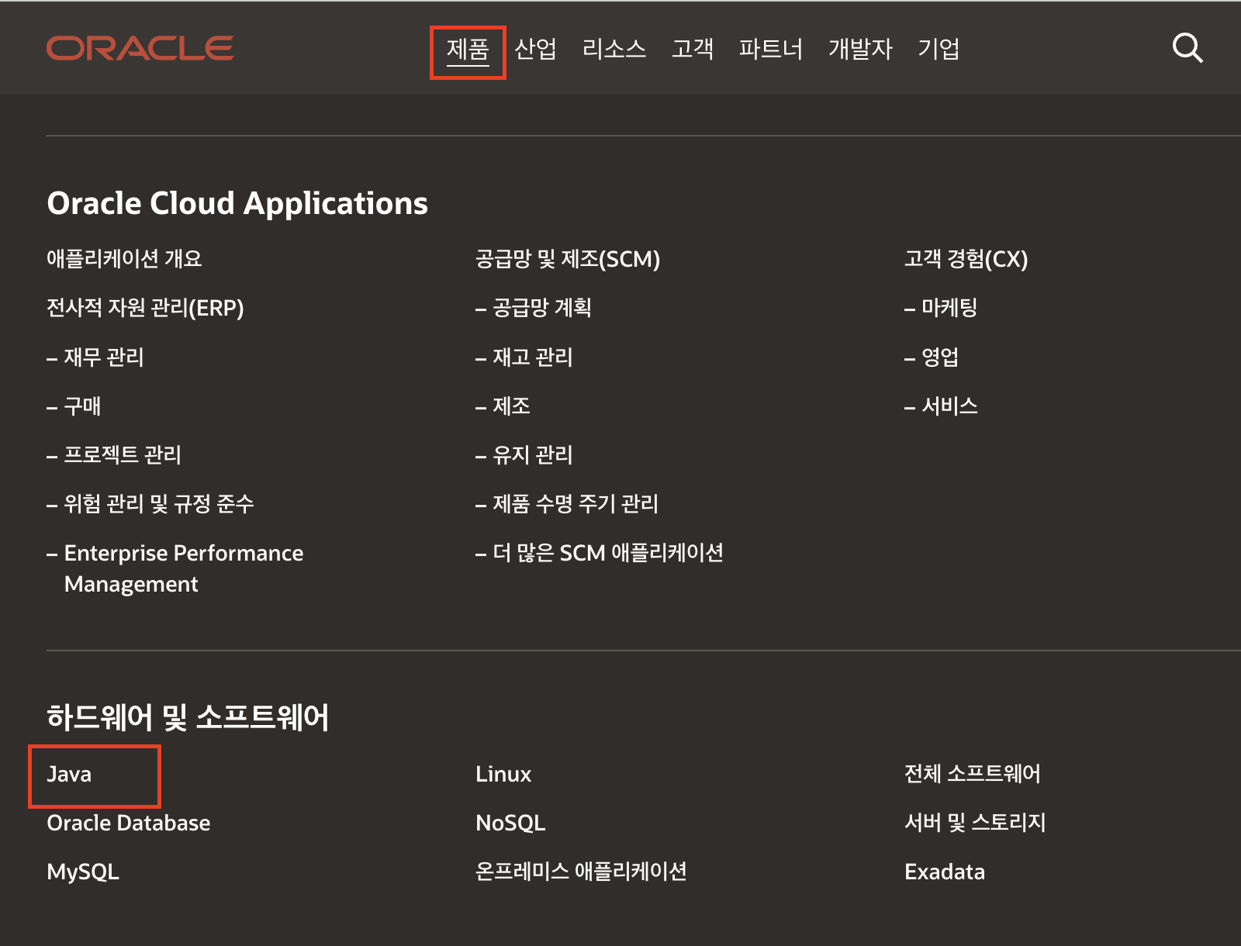Viewport: 1241px width, 946px height.
Task: Open 전사적 자원 관리(ERP) link
Action: tap(145, 308)
